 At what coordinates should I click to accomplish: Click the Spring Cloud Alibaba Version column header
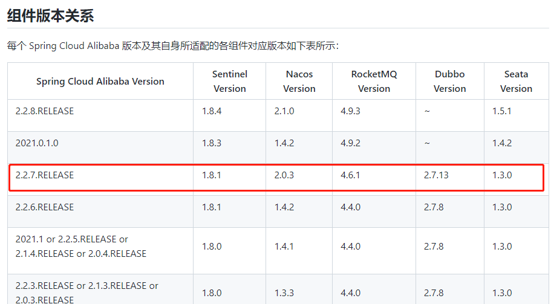pyautogui.click(x=100, y=81)
